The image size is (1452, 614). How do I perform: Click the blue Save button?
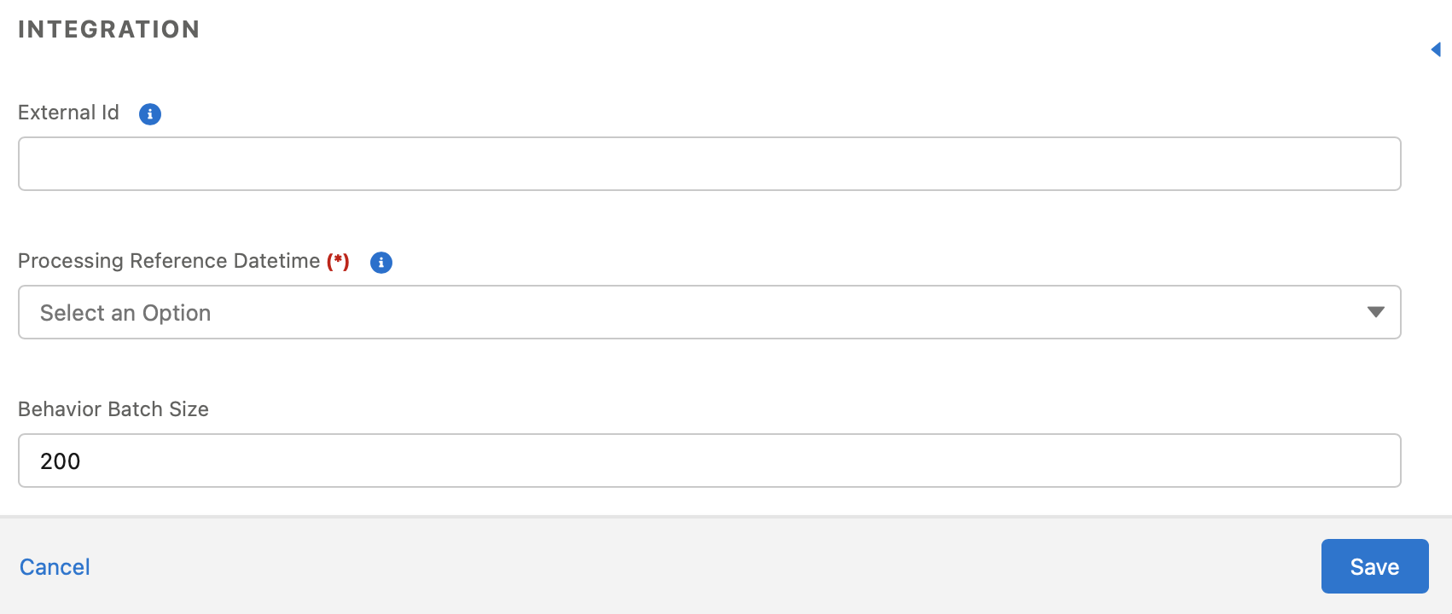1375,566
